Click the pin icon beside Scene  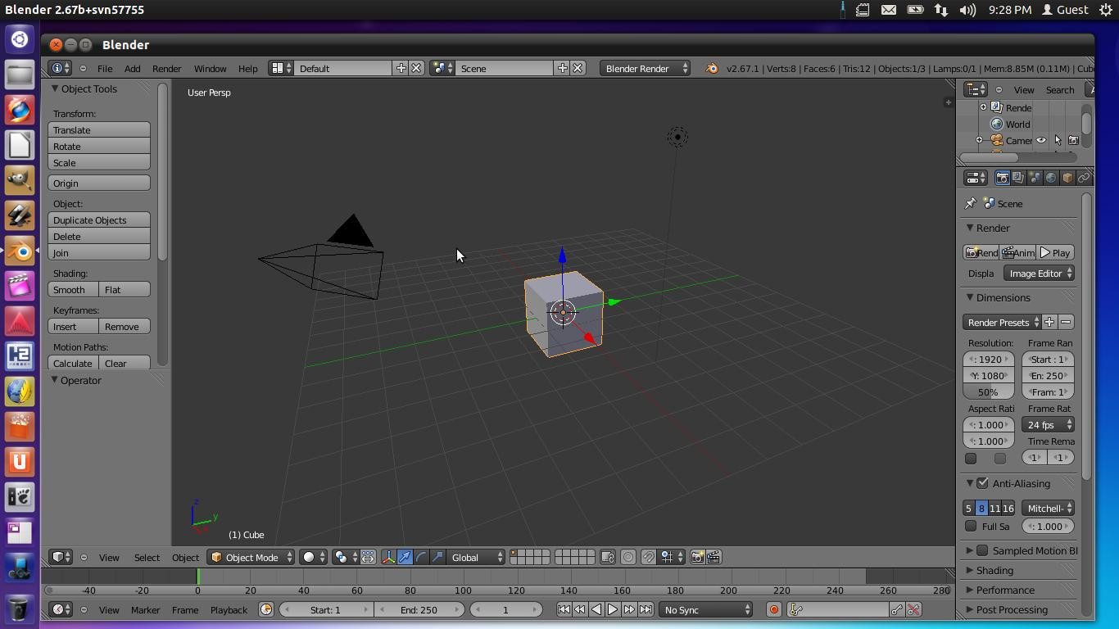pyautogui.click(x=971, y=203)
